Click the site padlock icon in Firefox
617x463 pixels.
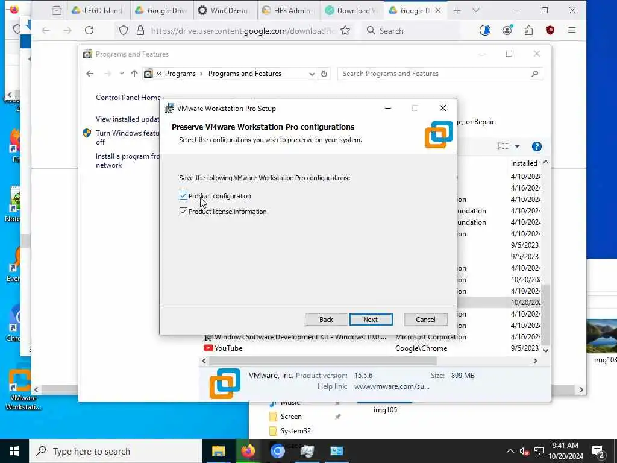click(140, 30)
